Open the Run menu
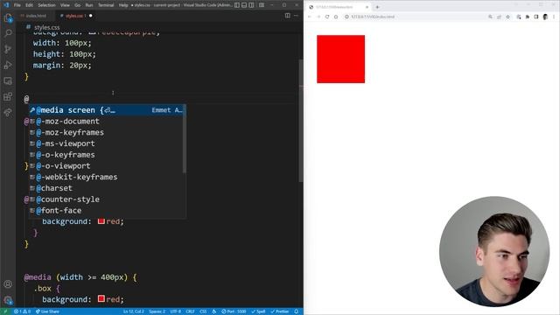 [89, 5]
